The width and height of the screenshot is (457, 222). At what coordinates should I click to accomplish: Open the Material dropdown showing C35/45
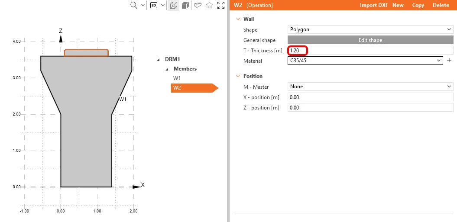[x=365, y=61]
